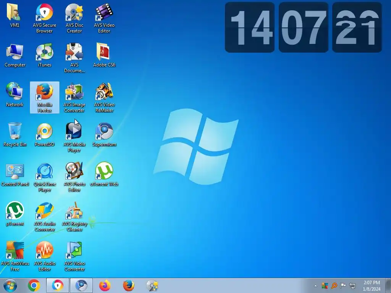Select the VM1 folder icon on desktop
391x293 pixels.
[x=15, y=15]
